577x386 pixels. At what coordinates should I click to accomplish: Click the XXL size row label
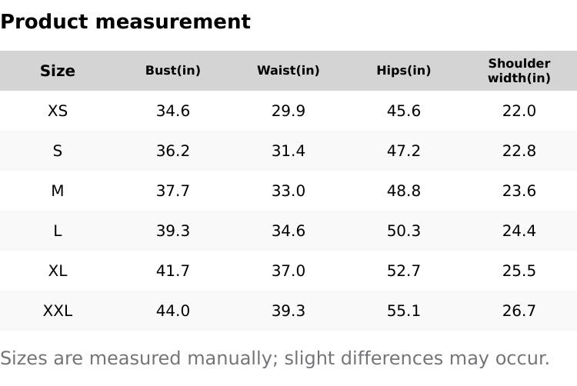[x=58, y=311]
